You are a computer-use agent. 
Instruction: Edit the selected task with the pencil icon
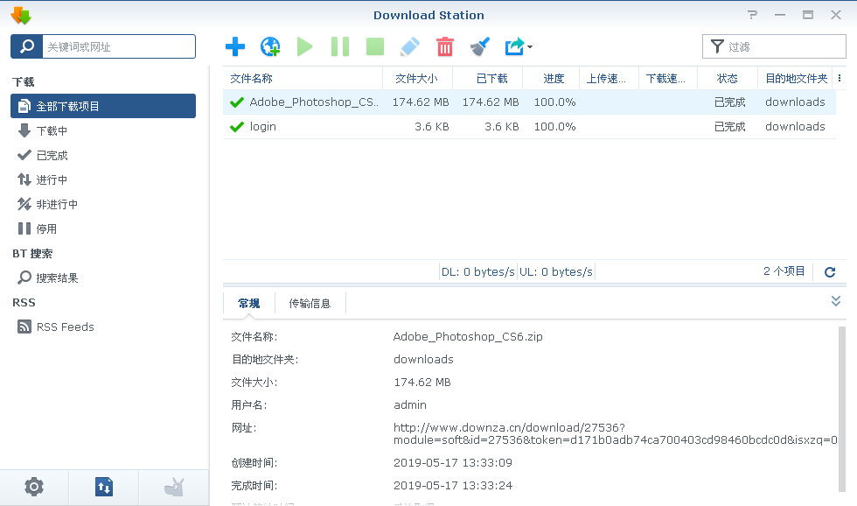pyautogui.click(x=410, y=46)
